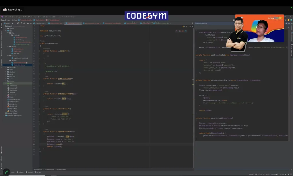Click the updateStudent breadcrumb at the bottom
The width and height of the screenshot is (293, 176).
61,169
